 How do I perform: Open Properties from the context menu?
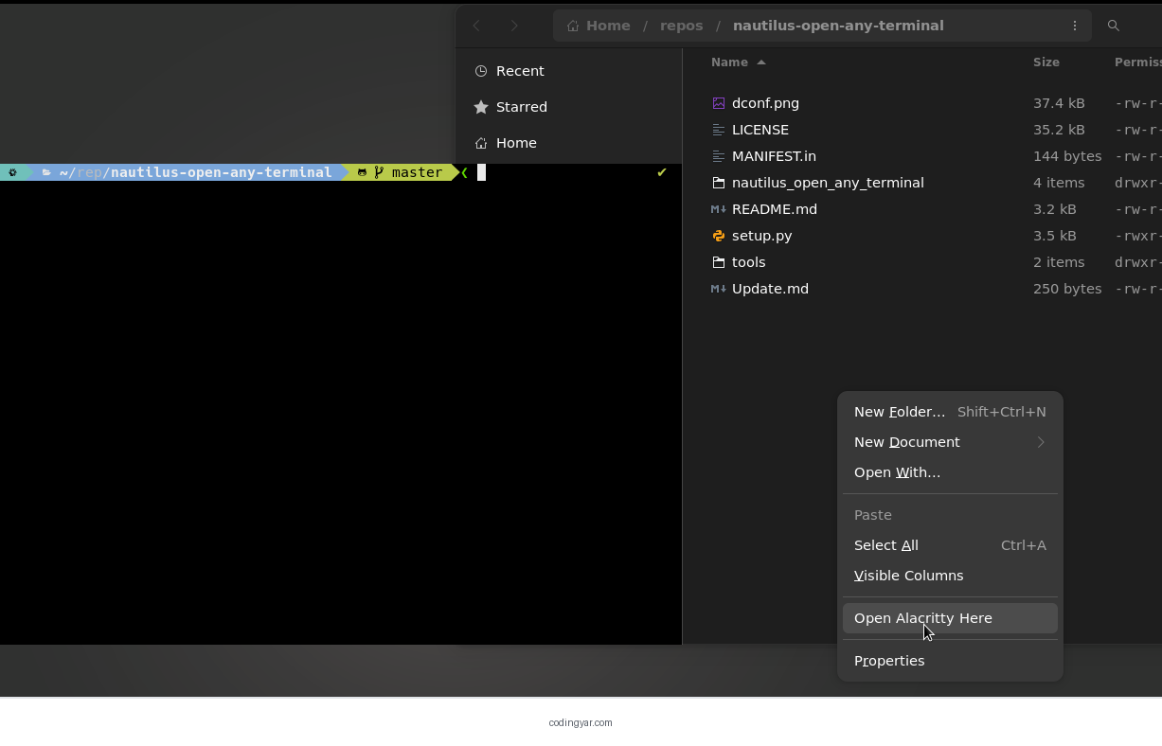pos(950,661)
